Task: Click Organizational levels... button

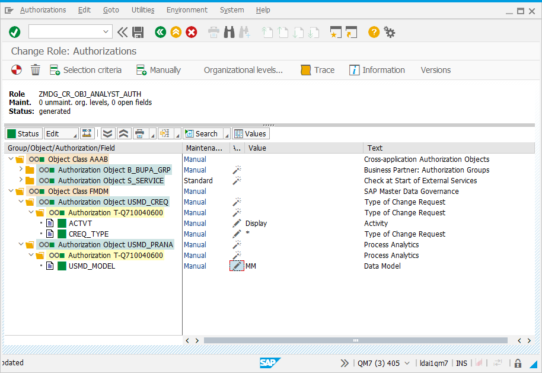Action: point(243,70)
